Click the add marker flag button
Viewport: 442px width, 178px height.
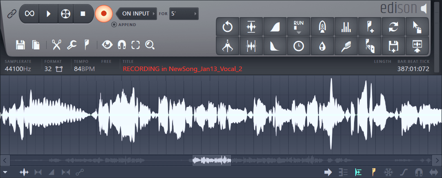point(370,27)
